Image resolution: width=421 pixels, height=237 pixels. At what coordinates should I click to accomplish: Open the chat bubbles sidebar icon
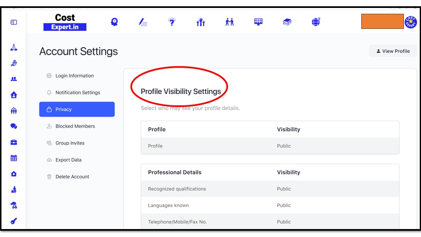(14, 126)
